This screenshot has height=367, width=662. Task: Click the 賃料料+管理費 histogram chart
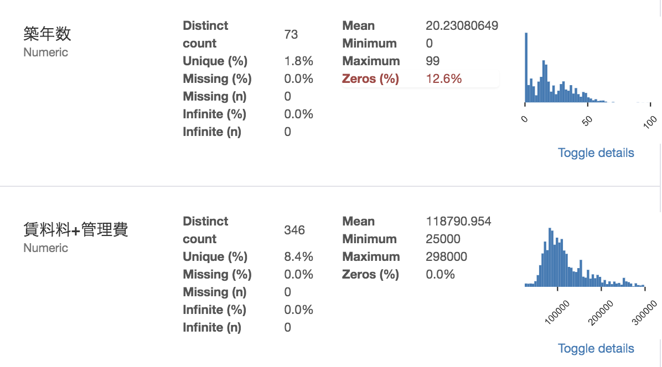[x=585, y=260]
